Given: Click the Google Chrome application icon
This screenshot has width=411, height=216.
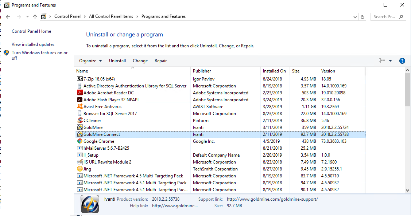Looking at the screenshot, I should [80, 141].
